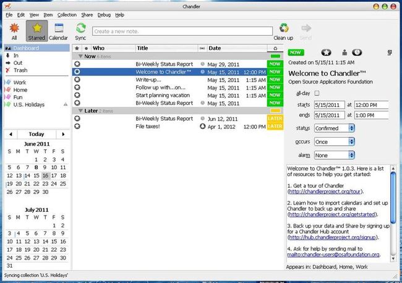Toggle star on Welcome to Chandler row
402x283 pixels.
tap(77, 72)
